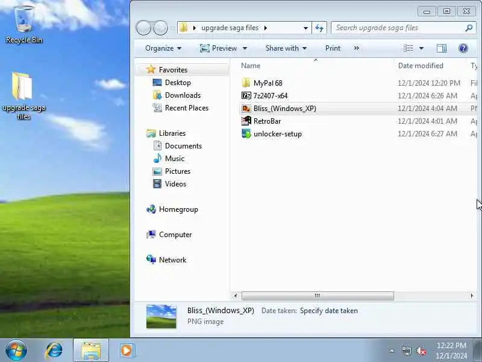Click the network tray icon
Viewport: 482px width, 362px height.
(406, 351)
